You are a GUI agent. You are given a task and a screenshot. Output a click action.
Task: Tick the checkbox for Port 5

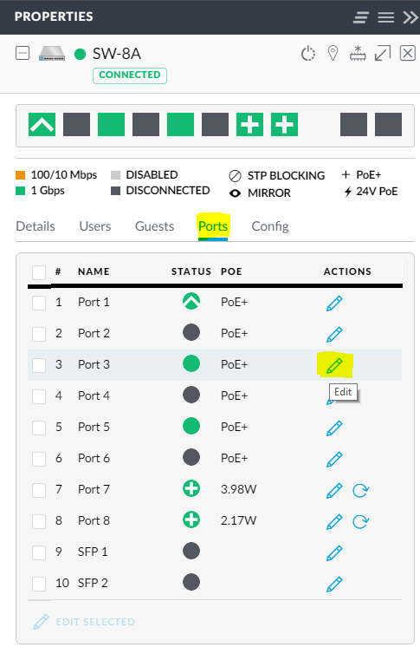point(39,428)
